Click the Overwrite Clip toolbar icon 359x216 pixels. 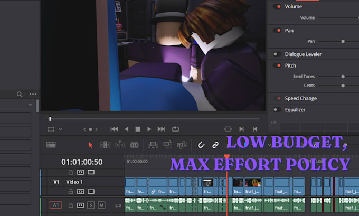167,145
